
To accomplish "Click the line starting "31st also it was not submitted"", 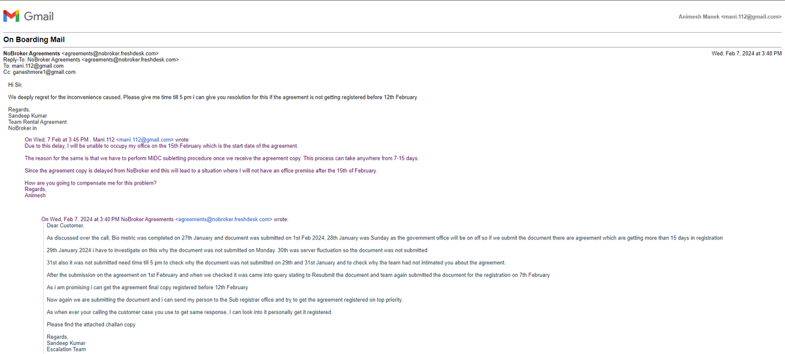I will coord(275,262).
